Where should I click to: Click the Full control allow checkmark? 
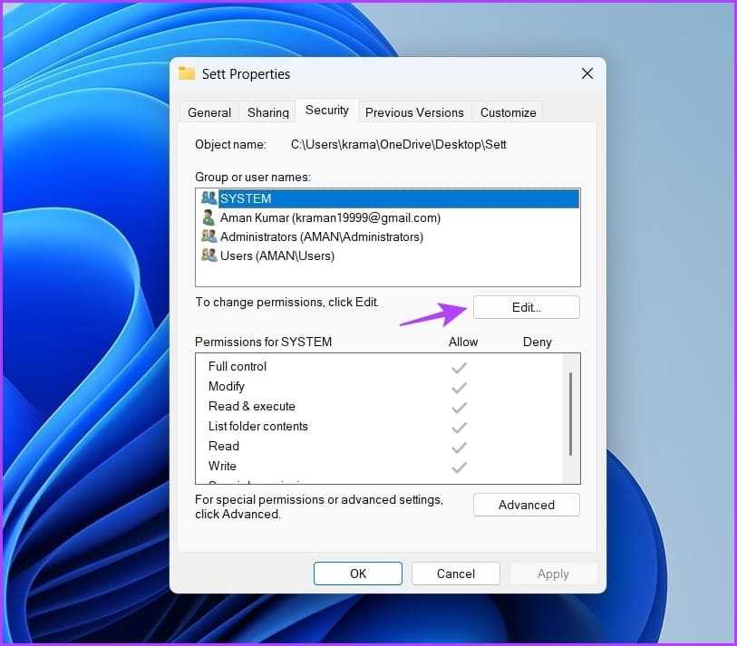tap(460, 367)
